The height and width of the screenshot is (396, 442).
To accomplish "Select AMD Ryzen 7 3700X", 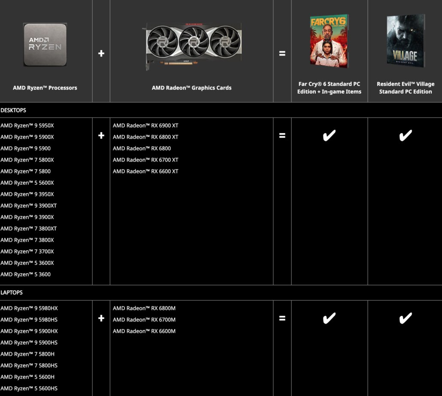I will coord(27,251).
